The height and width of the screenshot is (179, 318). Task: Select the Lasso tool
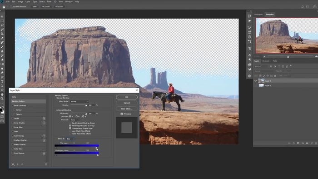tap(2, 25)
